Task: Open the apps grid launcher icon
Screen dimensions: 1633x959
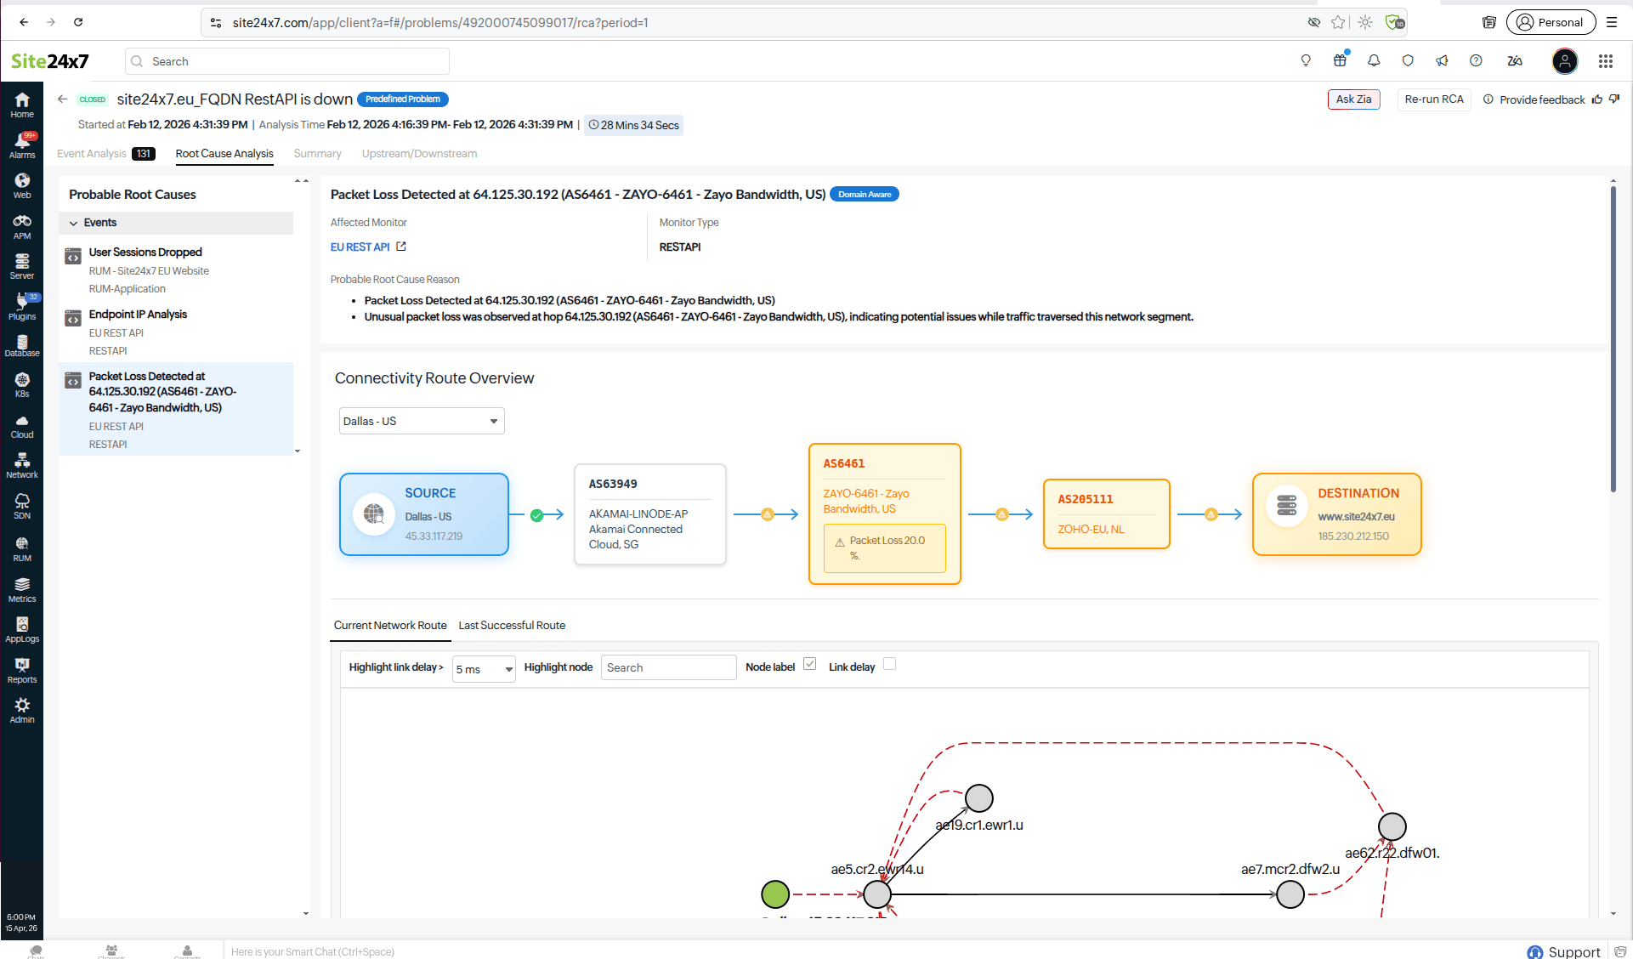Action: (1605, 61)
